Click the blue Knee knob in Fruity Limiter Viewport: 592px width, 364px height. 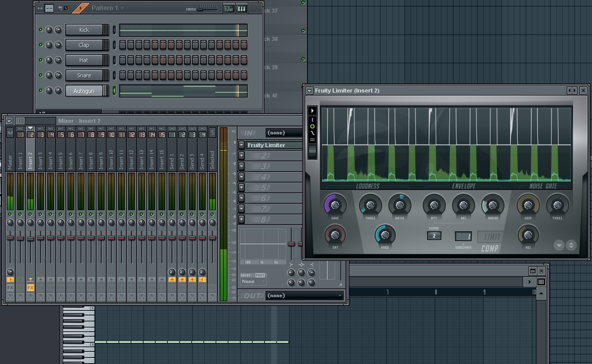coord(385,235)
